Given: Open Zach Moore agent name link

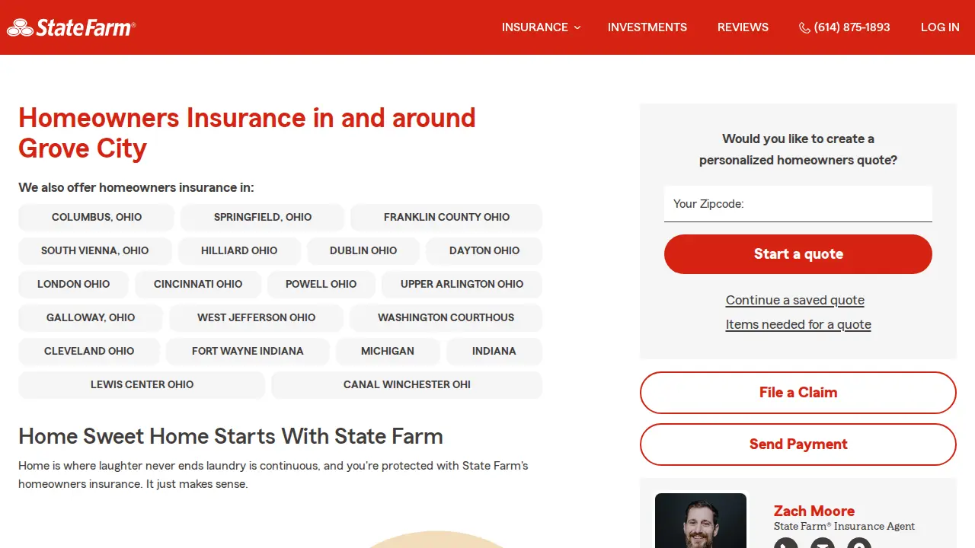Looking at the screenshot, I should [814, 511].
